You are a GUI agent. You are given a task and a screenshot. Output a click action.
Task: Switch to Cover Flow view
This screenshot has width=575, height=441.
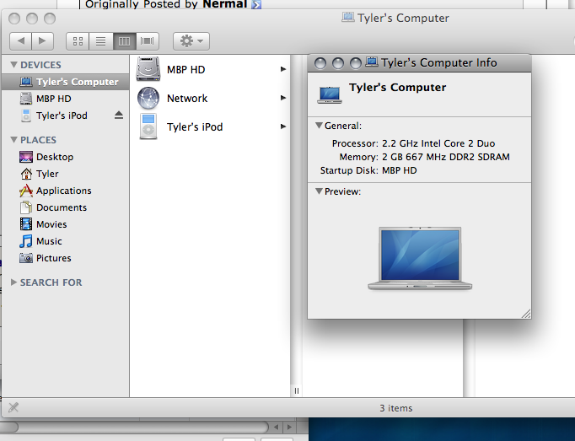147,41
